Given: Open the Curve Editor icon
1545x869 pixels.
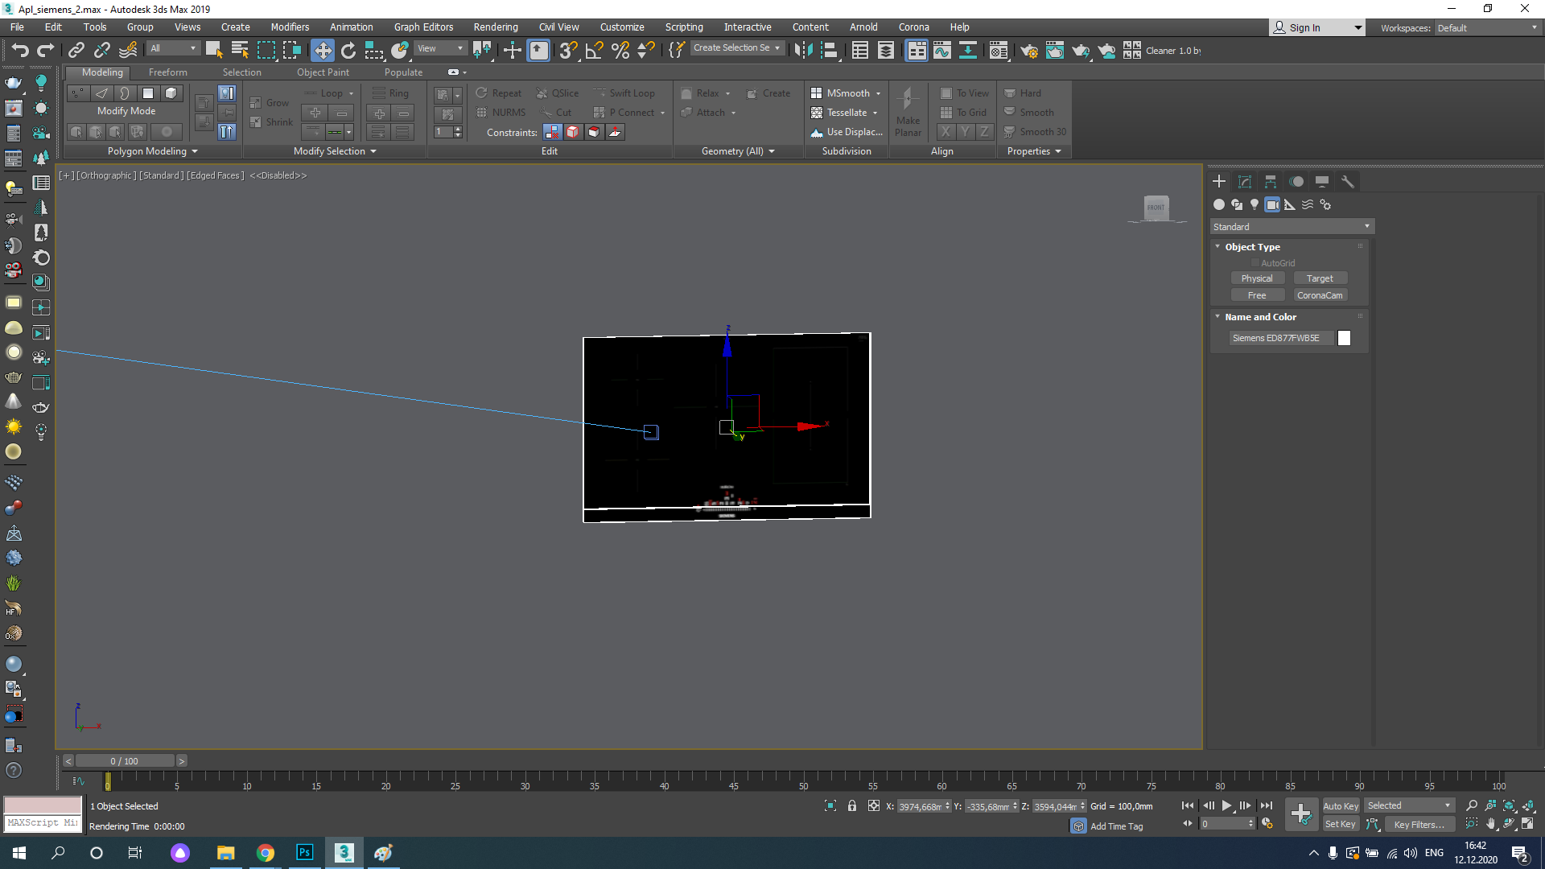Looking at the screenshot, I should click(x=942, y=50).
